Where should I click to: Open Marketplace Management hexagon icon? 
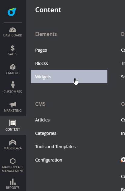[13, 161]
